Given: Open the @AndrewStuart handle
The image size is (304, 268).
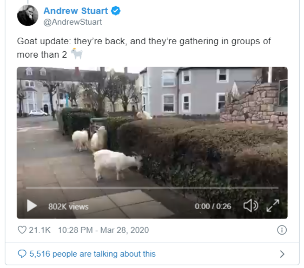Looking at the screenshot, I should (72, 22).
